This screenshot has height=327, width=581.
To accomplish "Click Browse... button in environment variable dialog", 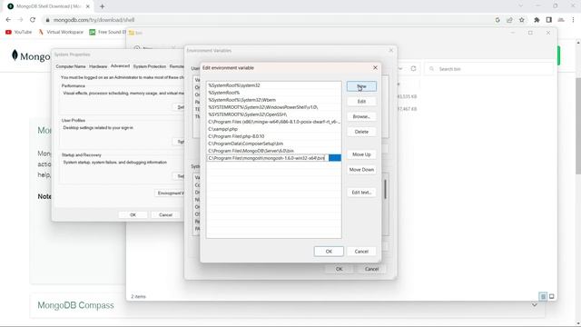I will pyautogui.click(x=361, y=116).
